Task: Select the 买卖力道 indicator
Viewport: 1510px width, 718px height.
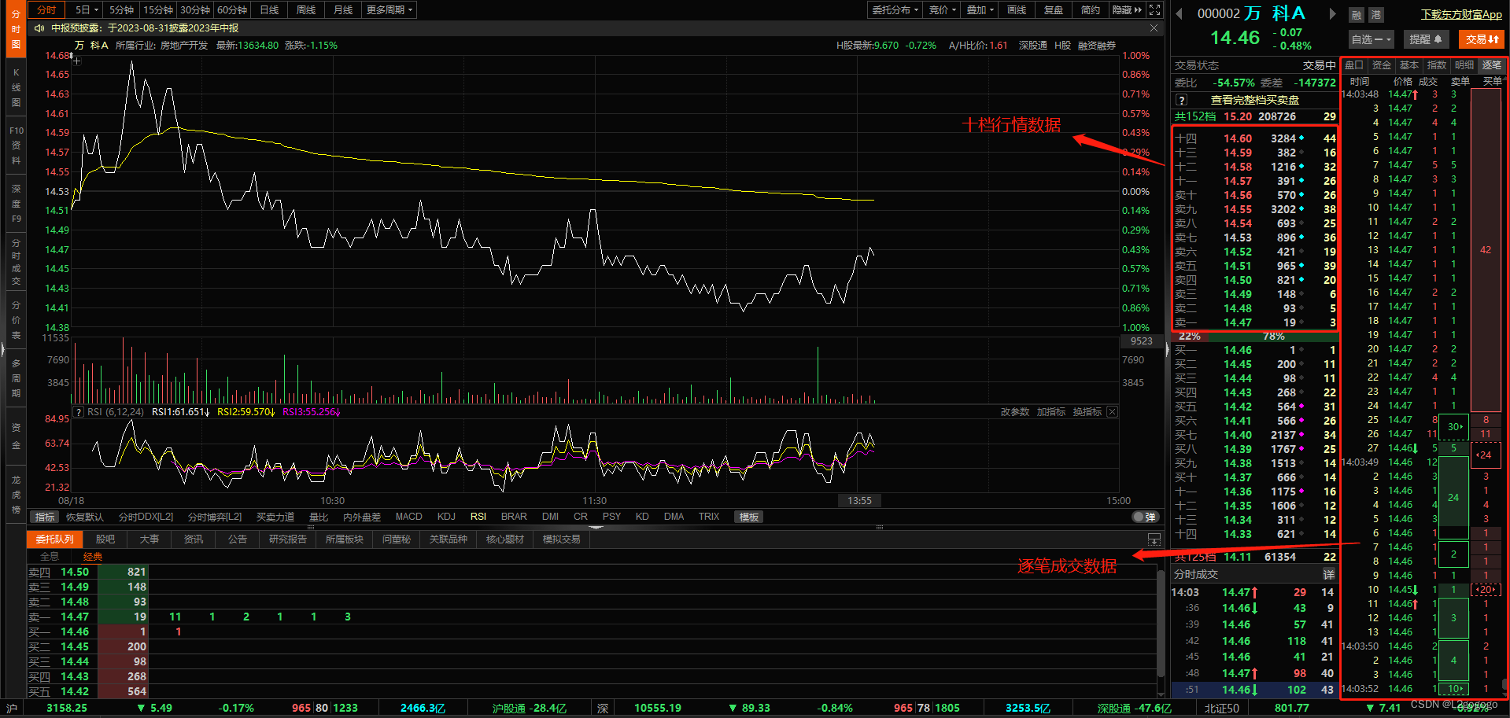Action: pyautogui.click(x=275, y=517)
